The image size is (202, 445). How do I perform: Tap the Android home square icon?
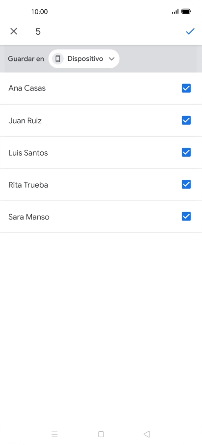[x=101, y=434]
